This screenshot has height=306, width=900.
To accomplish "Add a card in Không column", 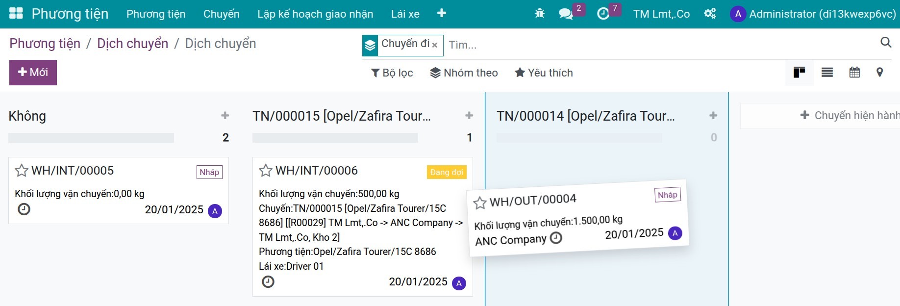I will point(225,116).
